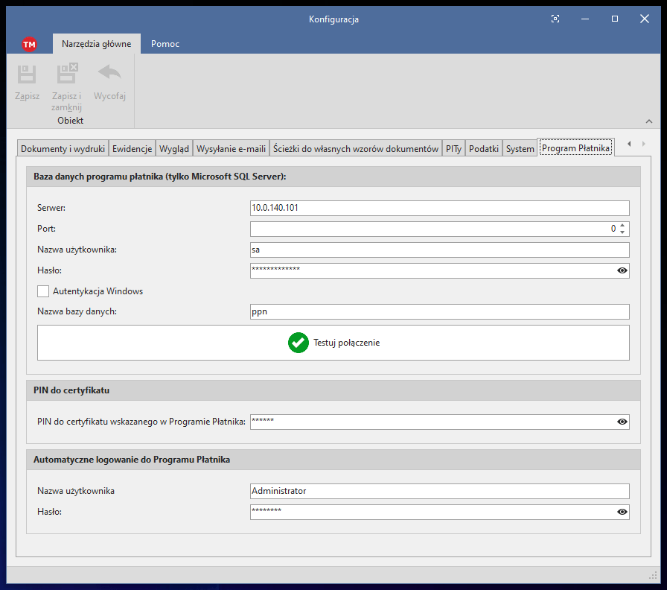Show auto-login password via eye icon
The width and height of the screenshot is (667, 590).
[x=622, y=512]
